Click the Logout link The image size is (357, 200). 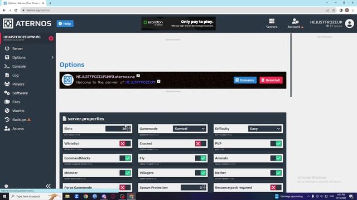pyautogui.click(x=336, y=26)
